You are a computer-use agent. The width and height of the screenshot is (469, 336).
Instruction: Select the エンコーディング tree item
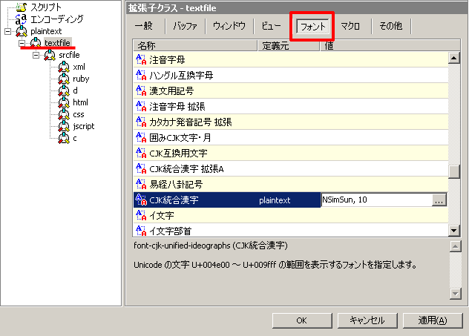coord(57,19)
